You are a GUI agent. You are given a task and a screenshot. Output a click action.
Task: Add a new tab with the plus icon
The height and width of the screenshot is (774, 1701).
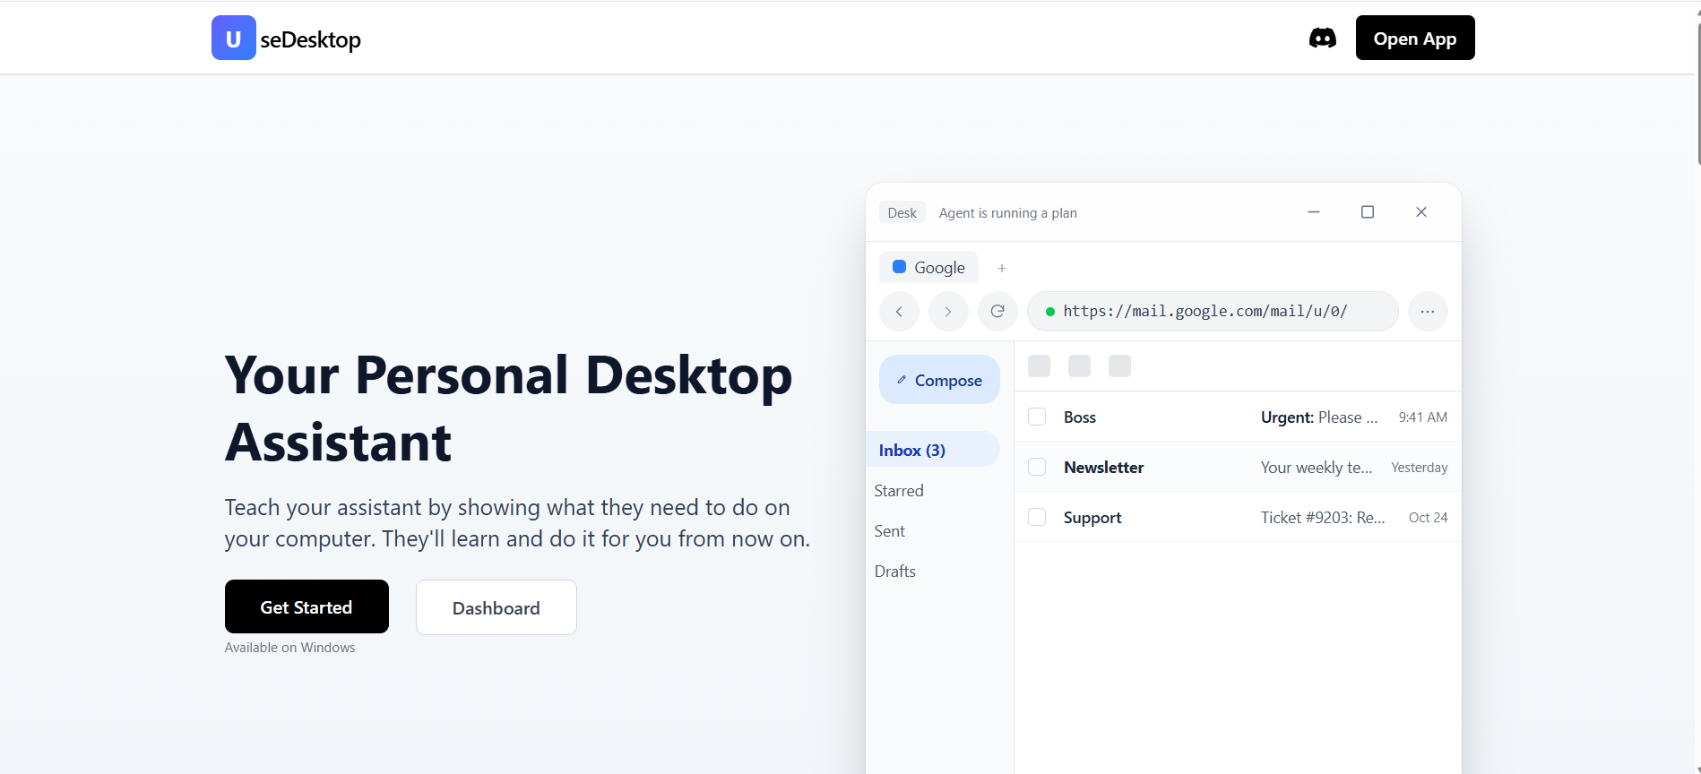[x=1002, y=268]
